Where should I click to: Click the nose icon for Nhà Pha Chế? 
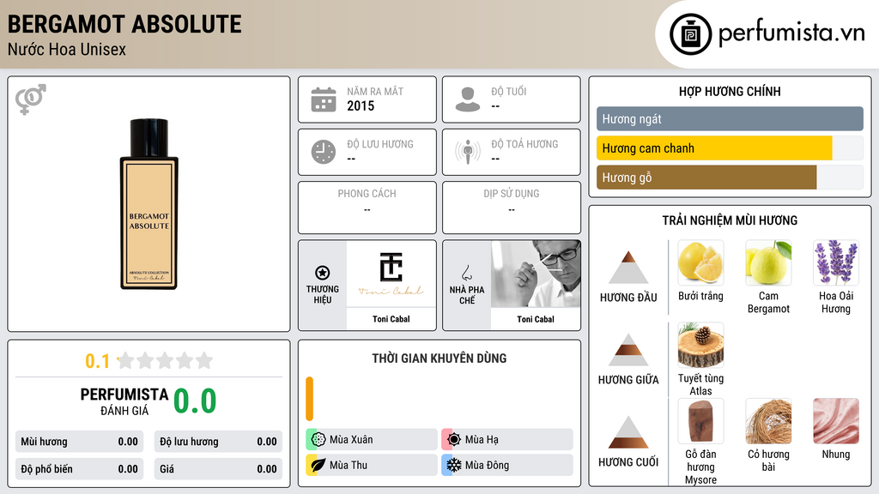[466, 273]
